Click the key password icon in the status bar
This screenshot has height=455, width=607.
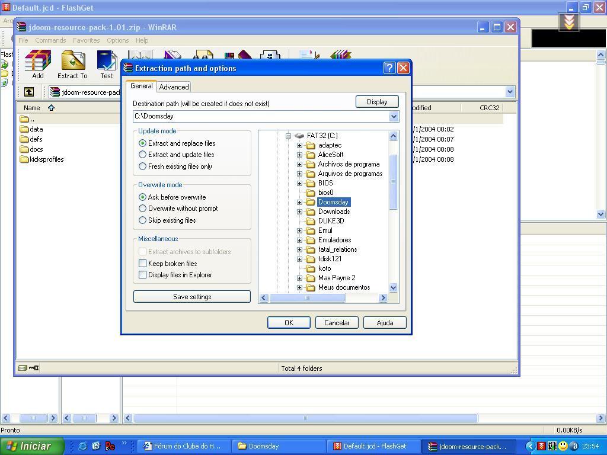34,368
